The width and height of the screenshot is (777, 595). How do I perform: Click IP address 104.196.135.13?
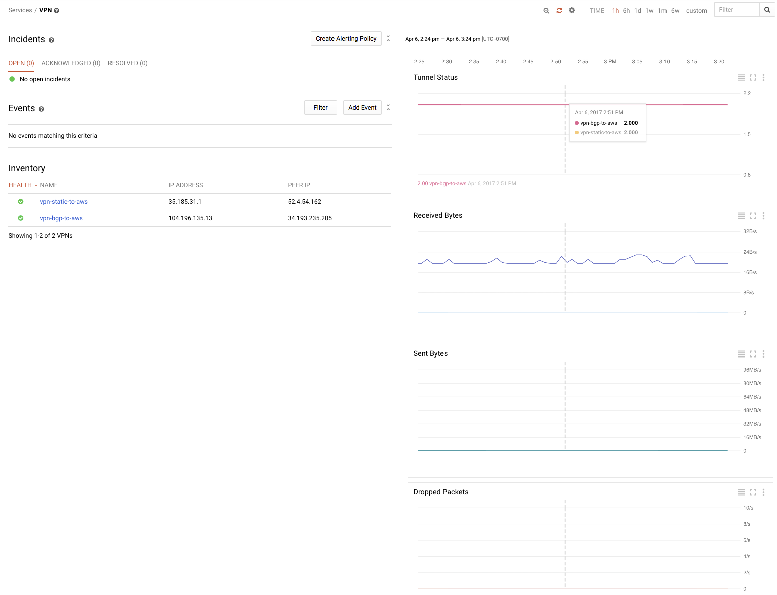[x=190, y=218]
